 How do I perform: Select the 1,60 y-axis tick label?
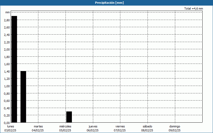click(x=7, y=64)
